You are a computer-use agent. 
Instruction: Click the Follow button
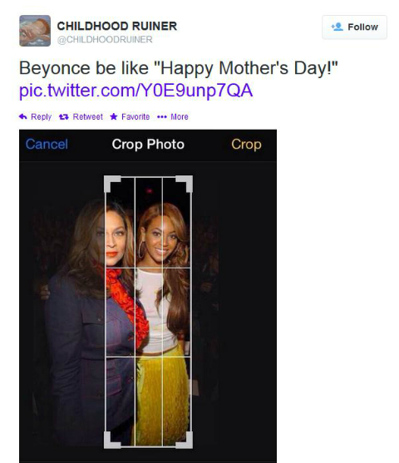(354, 27)
